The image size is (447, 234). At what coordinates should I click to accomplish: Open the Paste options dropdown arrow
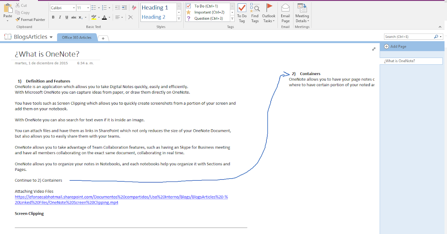(7, 20)
